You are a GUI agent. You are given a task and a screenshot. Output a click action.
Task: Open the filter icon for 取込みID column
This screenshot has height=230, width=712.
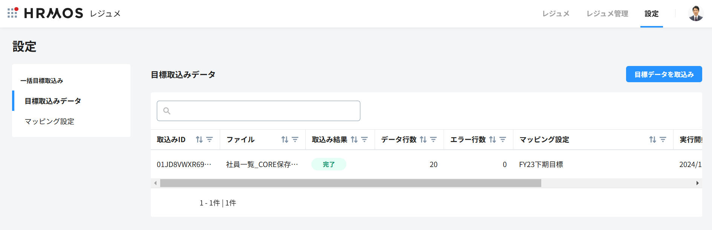tap(210, 140)
